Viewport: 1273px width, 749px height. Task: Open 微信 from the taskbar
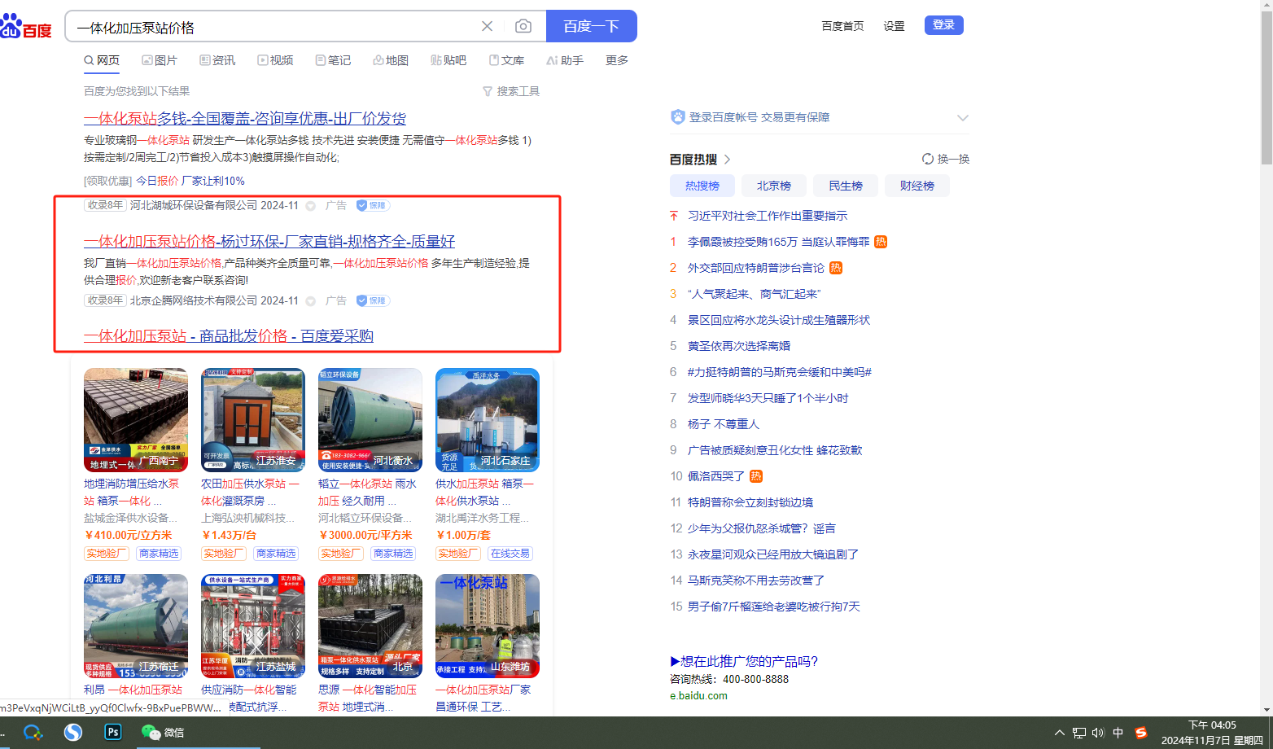pos(163,732)
